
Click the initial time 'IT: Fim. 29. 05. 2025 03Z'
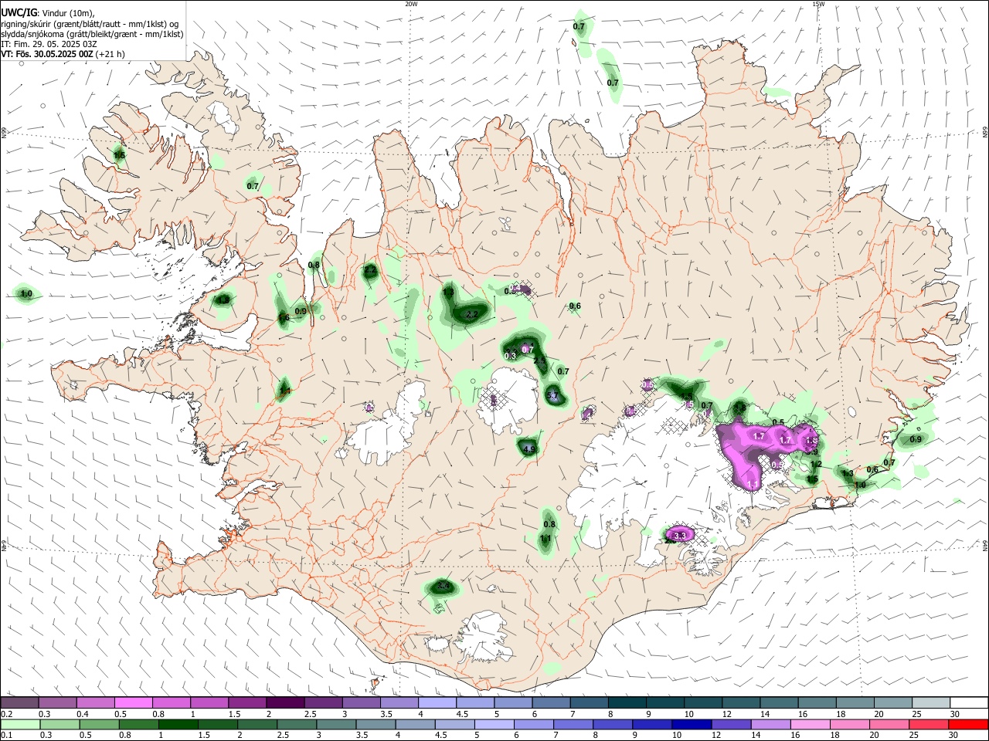(49, 44)
